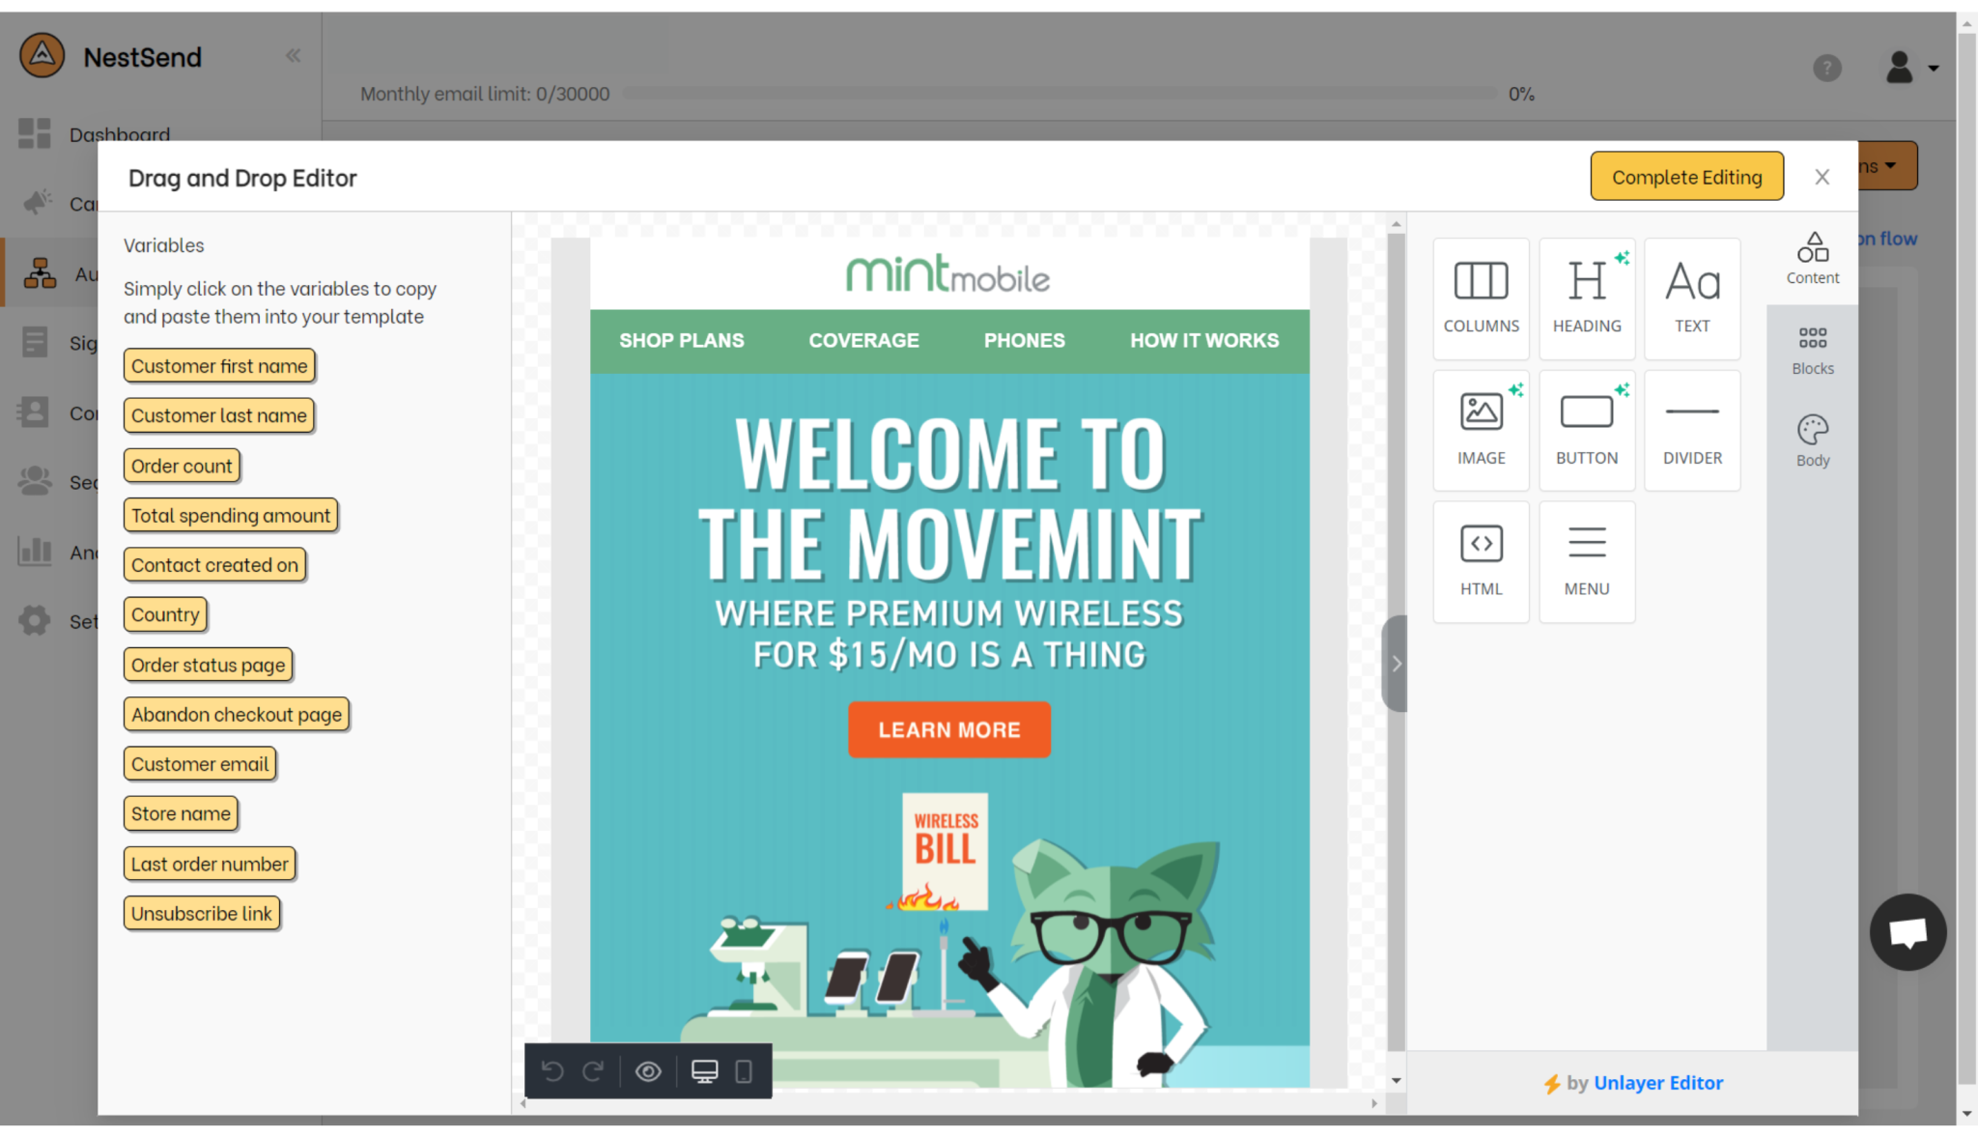This screenshot has width=1978, height=1137.
Task: Redo the last editor change
Action: (592, 1070)
